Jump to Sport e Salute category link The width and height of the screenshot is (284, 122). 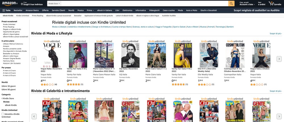[x=179, y=27]
